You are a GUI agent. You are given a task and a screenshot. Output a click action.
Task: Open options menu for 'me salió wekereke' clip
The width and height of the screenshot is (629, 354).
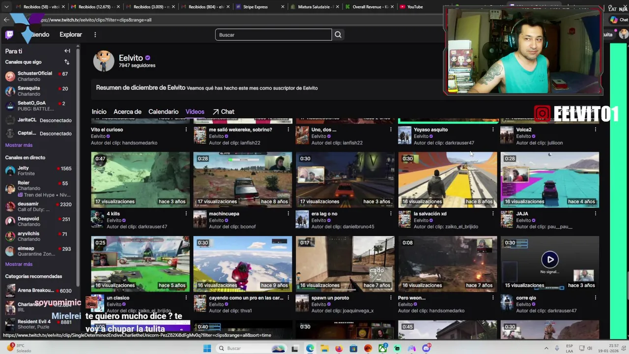point(288,130)
